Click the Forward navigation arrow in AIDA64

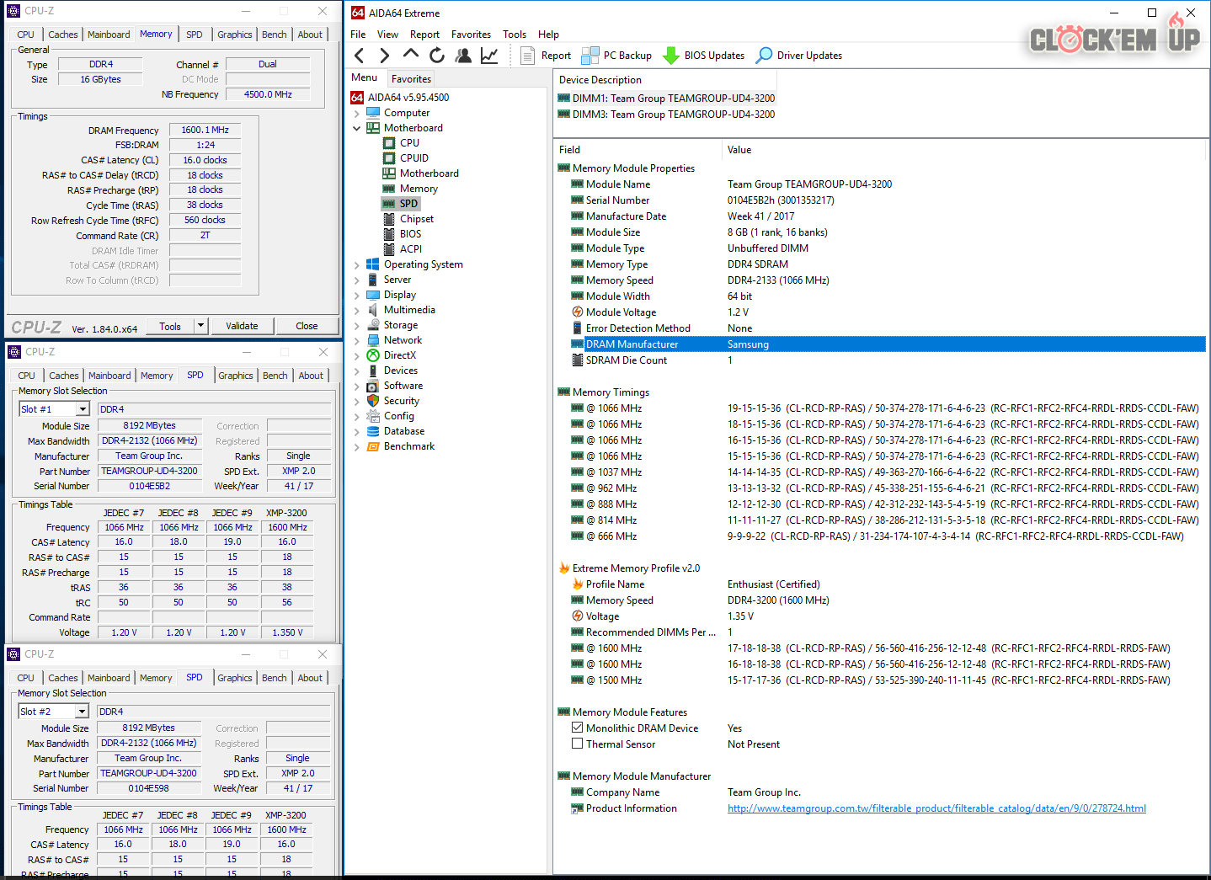(x=385, y=56)
